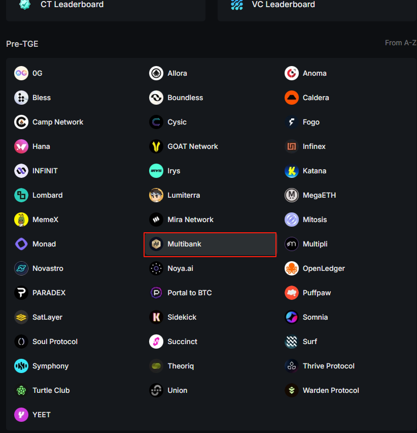The height and width of the screenshot is (433, 417).
Task: Click the Monad purple diamond icon
Action: click(x=21, y=244)
